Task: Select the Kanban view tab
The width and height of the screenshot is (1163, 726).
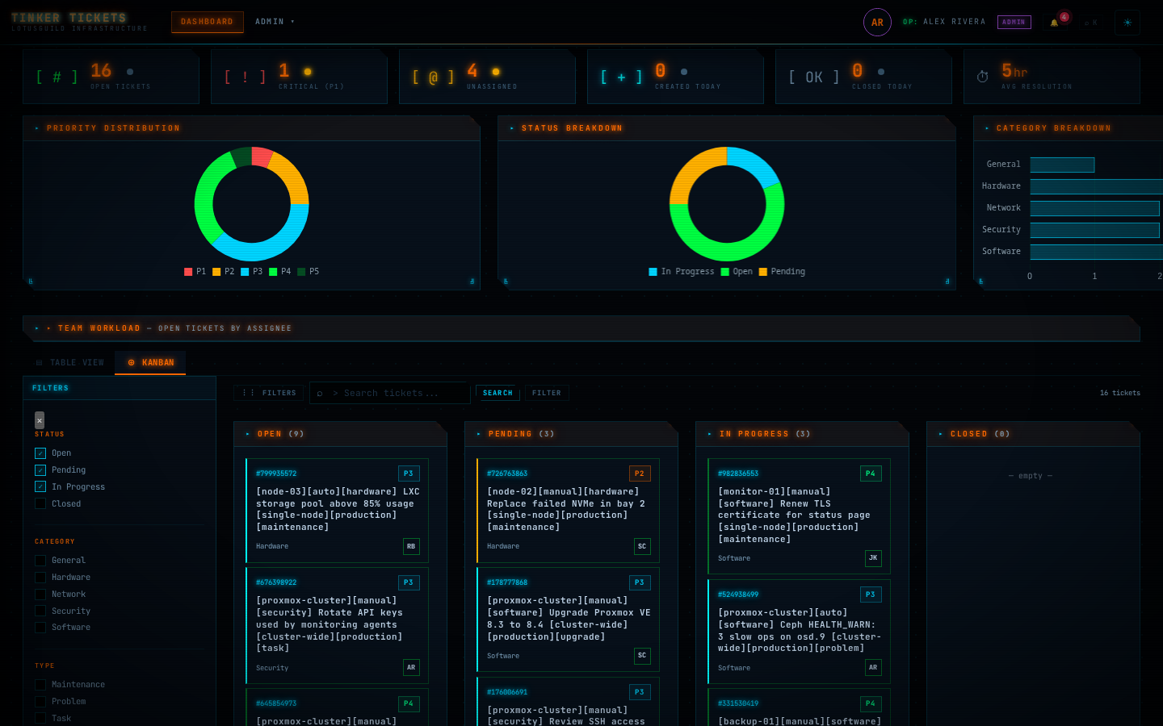Action: point(150,363)
